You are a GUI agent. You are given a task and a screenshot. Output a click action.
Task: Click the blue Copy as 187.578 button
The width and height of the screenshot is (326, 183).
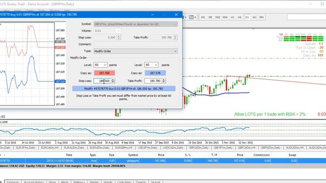coord(155,73)
